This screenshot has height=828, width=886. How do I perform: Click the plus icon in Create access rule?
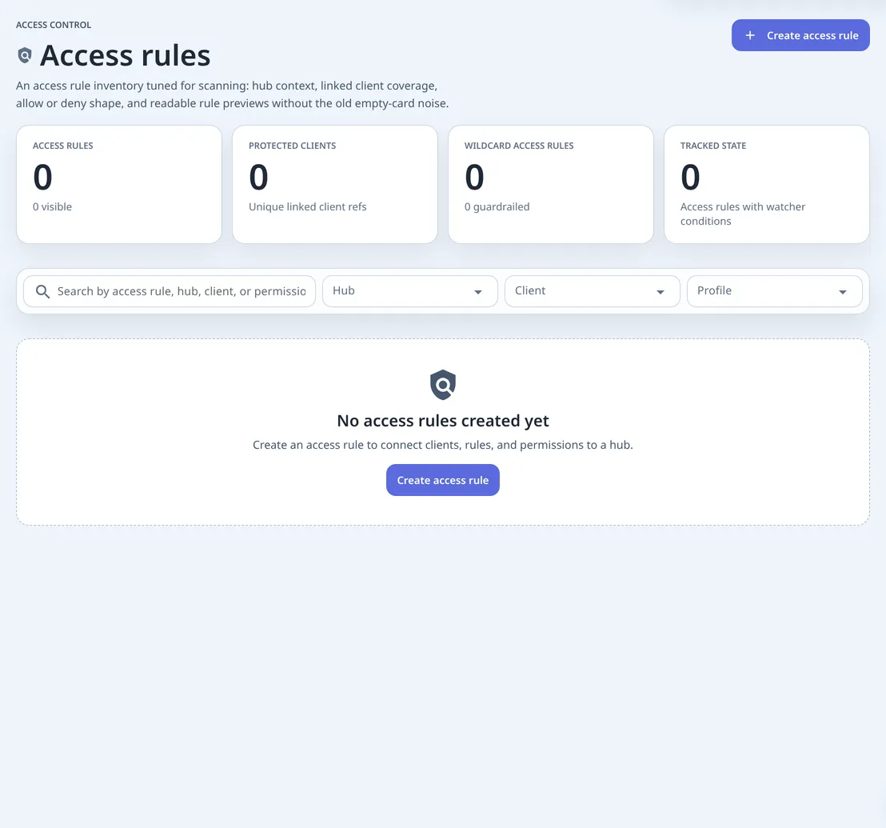(x=750, y=35)
